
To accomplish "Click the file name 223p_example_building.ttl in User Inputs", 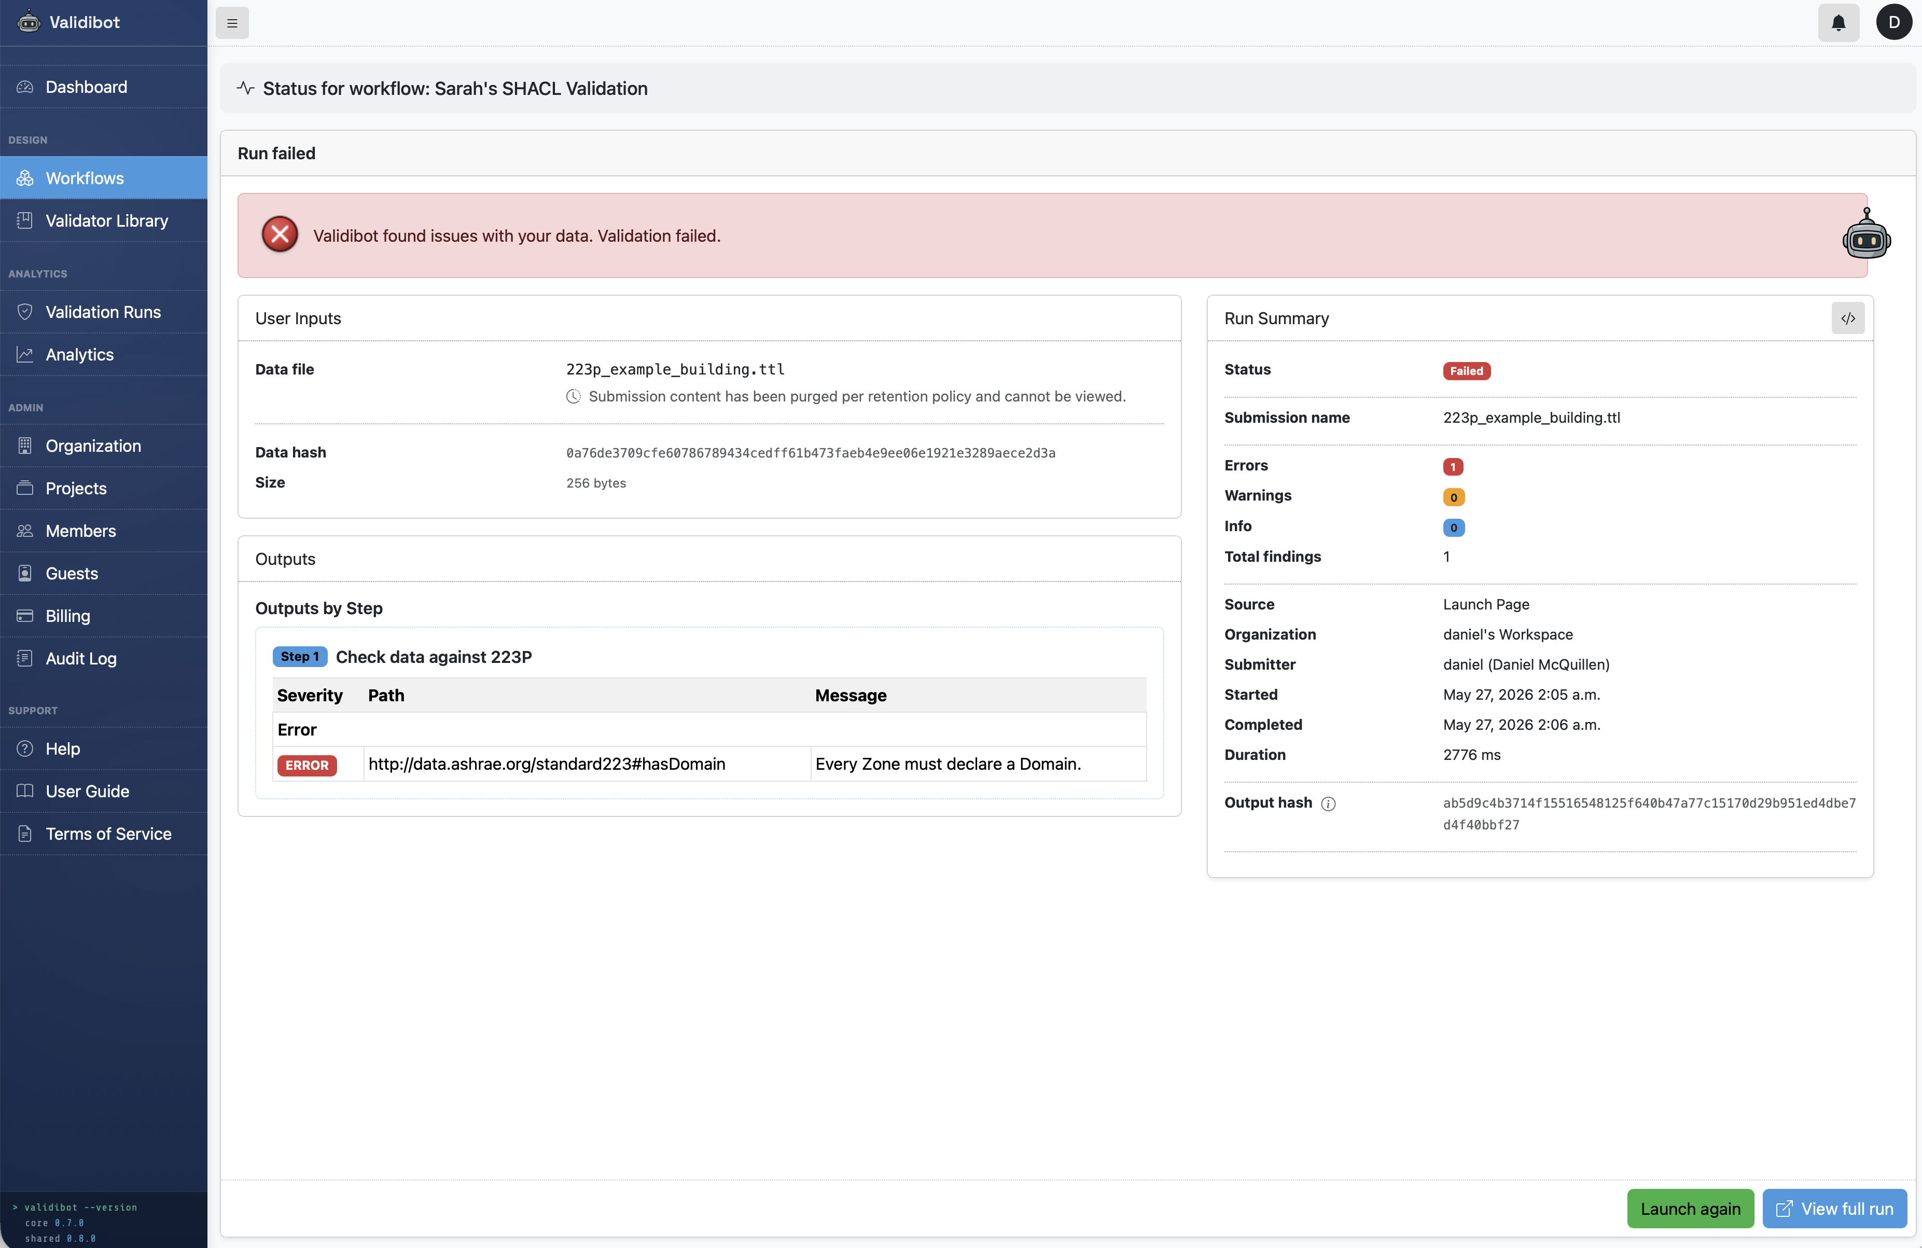I will 675,369.
